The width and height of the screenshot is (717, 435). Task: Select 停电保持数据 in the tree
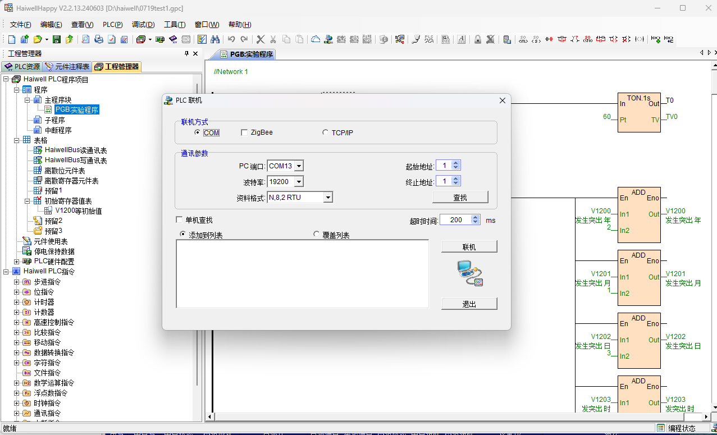click(x=54, y=251)
